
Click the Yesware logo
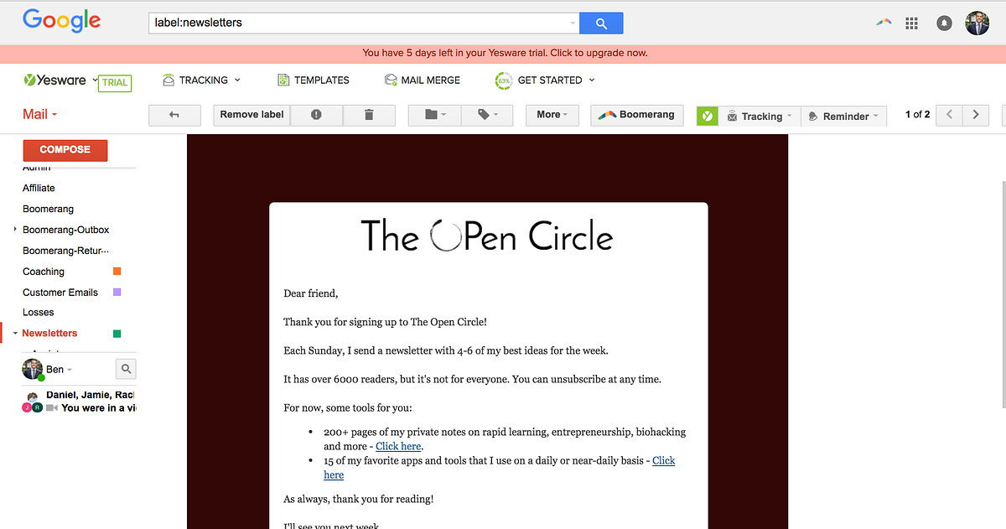[x=55, y=80]
